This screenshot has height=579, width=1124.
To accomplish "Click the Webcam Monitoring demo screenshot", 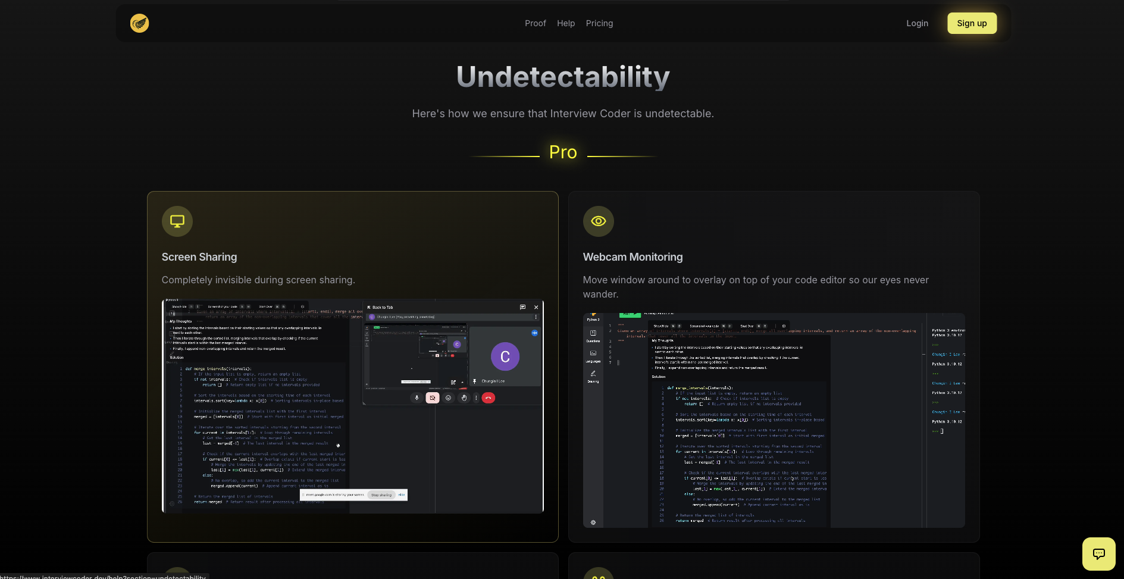I will [x=774, y=420].
